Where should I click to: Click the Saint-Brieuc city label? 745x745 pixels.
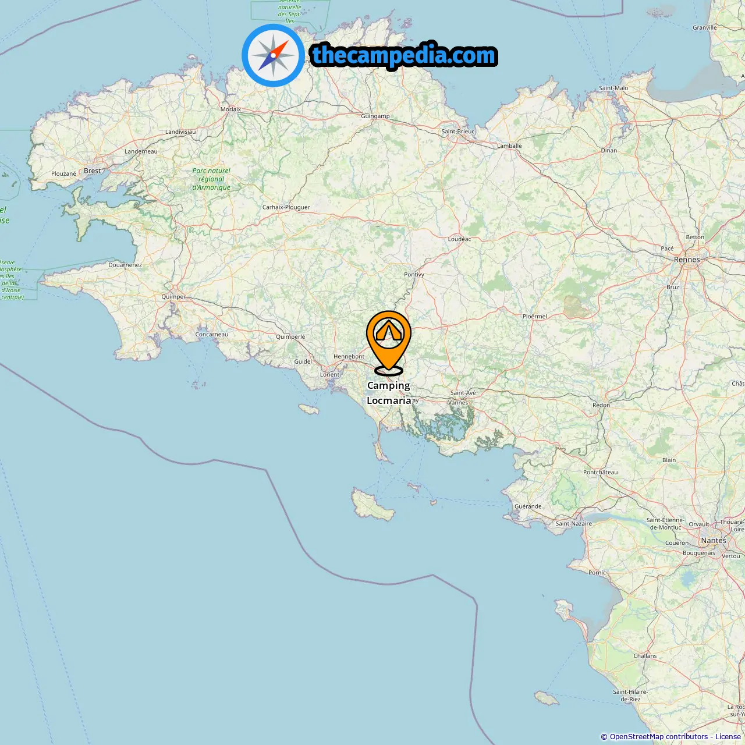458,131
